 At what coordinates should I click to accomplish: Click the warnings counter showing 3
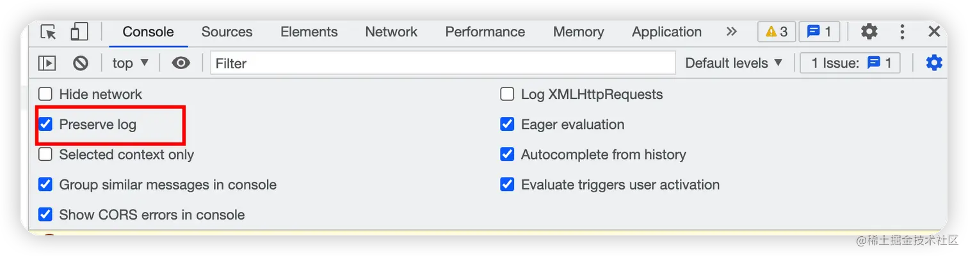coord(776,32)
